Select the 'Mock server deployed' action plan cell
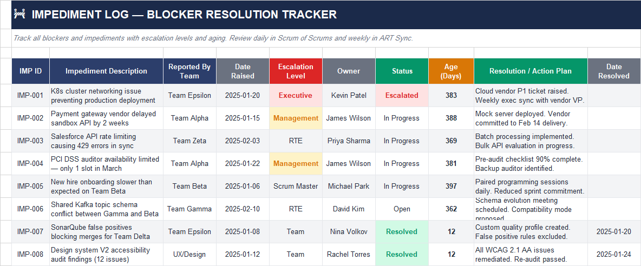The width and height of the screenshot is (641, 266). point(531,118)
